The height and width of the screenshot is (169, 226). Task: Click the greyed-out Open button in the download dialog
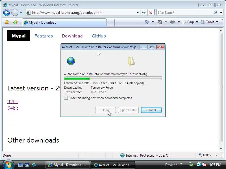105,110
